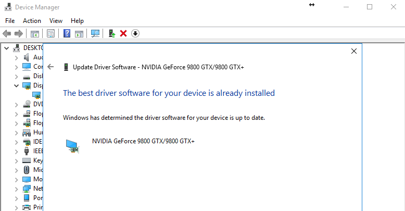The height and width of the screenshot is (211, 405).
Task: Collapse the DESKTOP root tree node
Action: [6, 48]
